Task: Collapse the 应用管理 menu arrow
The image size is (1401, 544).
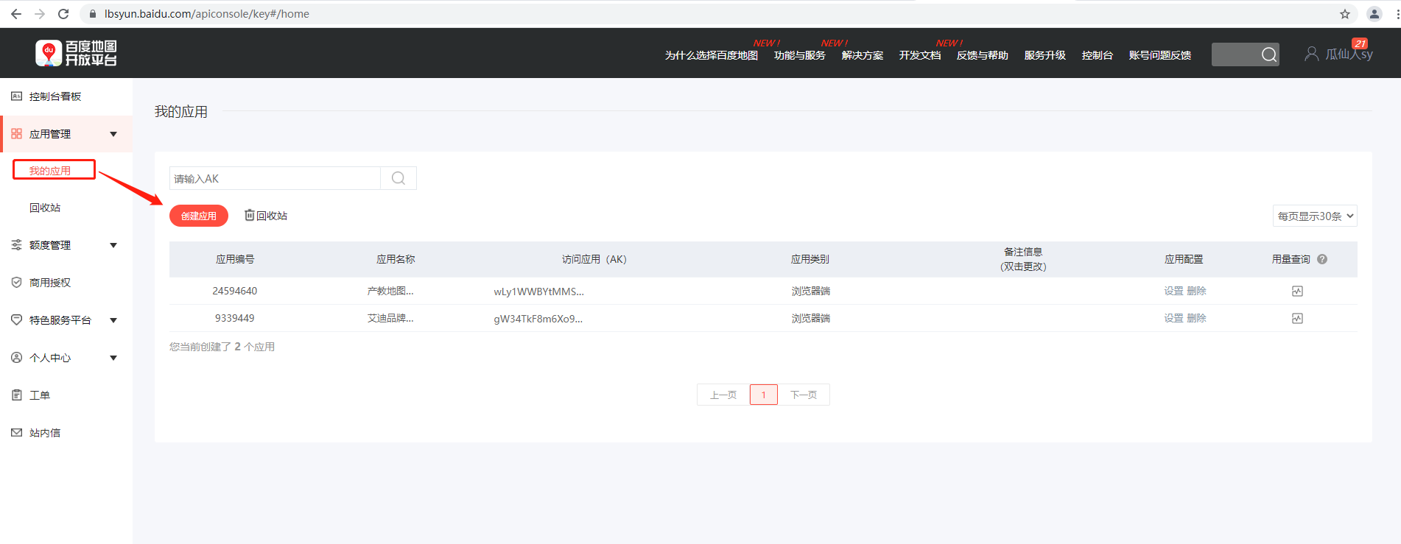Action: tap(113, 134)
